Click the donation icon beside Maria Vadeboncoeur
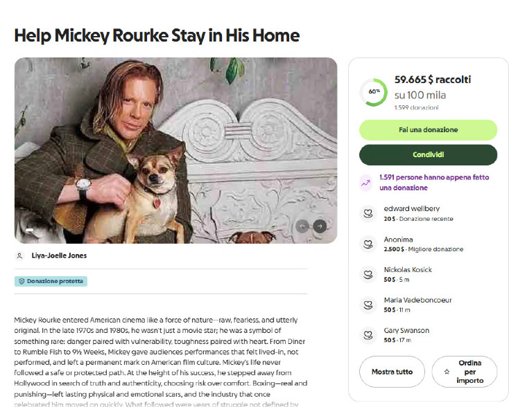The height and width of the screenshot is (407, 509). 367,305
